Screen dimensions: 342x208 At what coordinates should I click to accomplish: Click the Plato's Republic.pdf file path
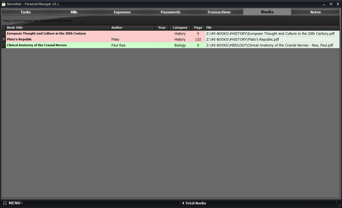(242, 39)
